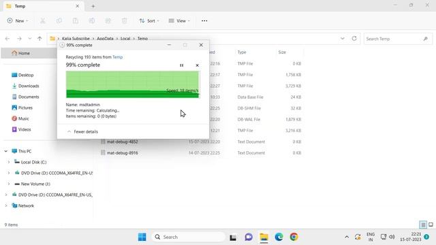The image size is (436, 245).
Task: Cancel the recycling operation
Action: click(197, 65)
